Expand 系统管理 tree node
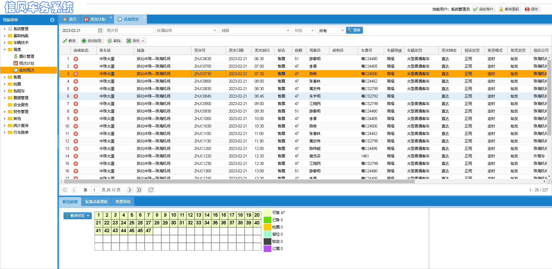This screenshot has width=552, height=269. point(5,29)
